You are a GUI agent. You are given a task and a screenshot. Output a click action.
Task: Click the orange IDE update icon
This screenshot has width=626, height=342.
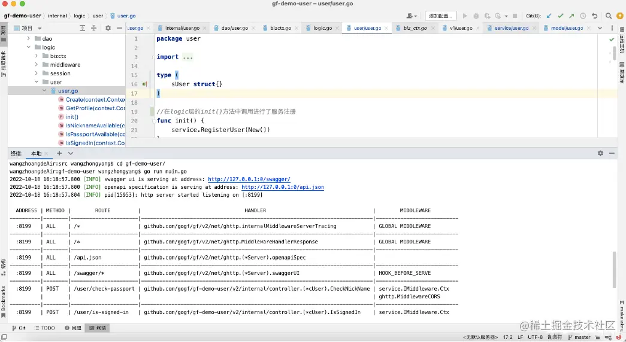coord(620,16)
